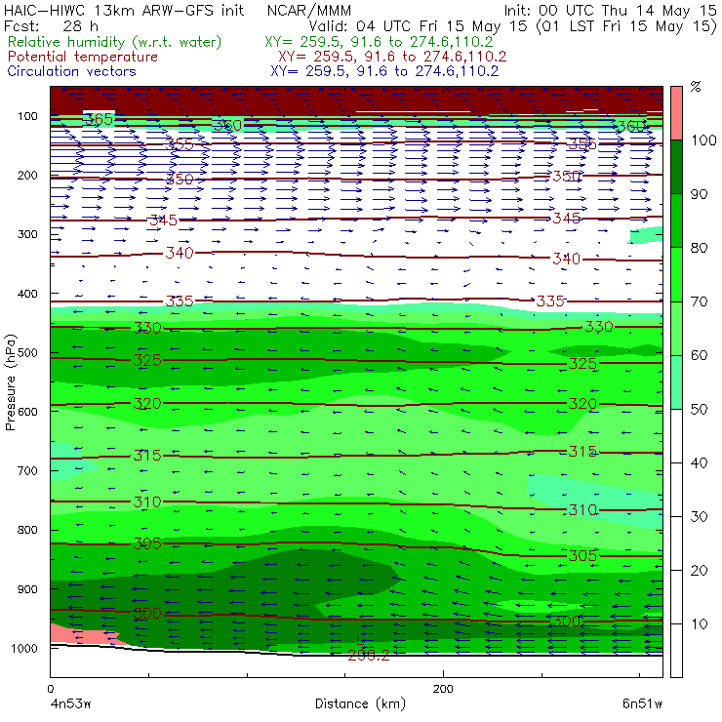
Task: Click the 300 hPa pressure axis tick label
Action: (x=27, y=234)
